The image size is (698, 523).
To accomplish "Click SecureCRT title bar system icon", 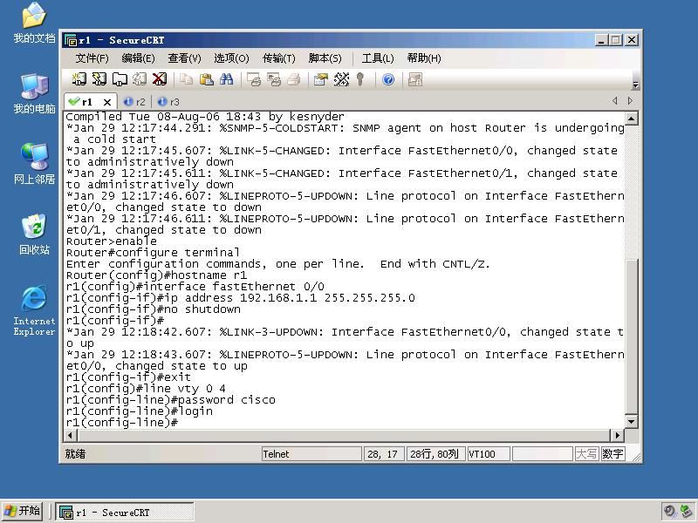I will (71, 40).
